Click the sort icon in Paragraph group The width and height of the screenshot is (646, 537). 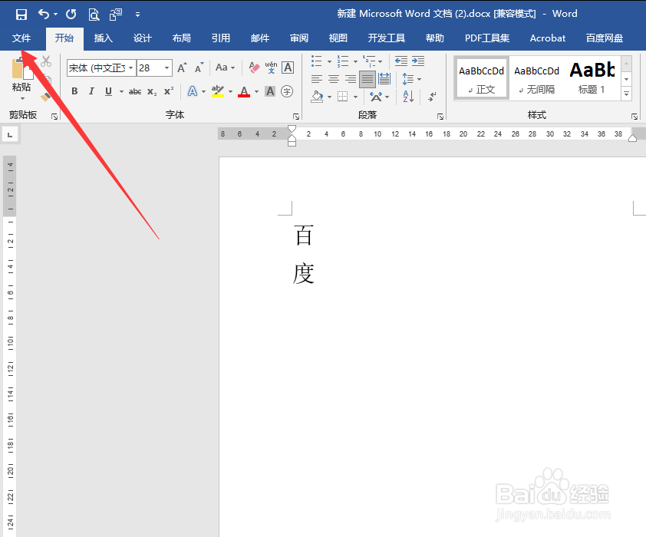(407, 97)
